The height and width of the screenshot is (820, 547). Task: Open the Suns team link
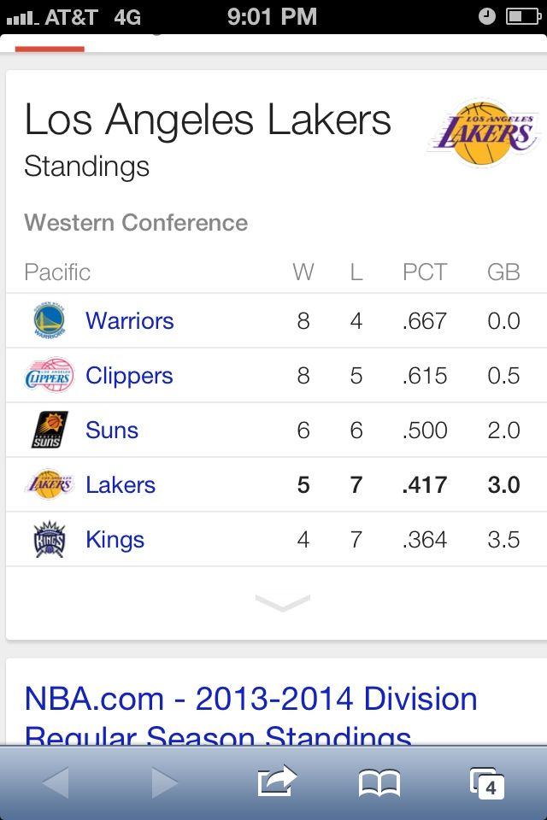coord(112,430)
